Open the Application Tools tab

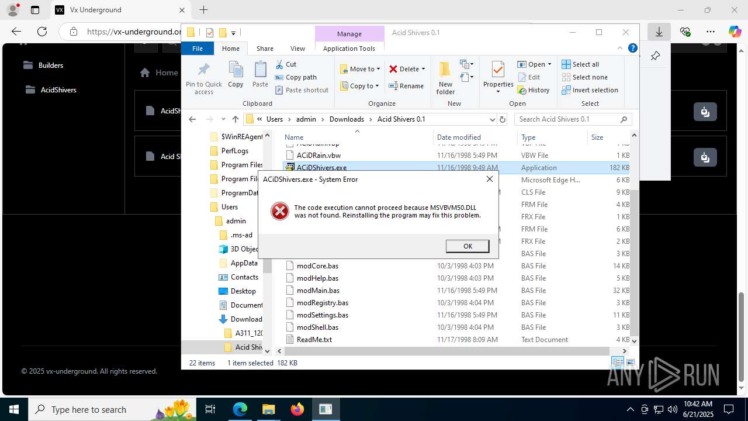[349, 49]
